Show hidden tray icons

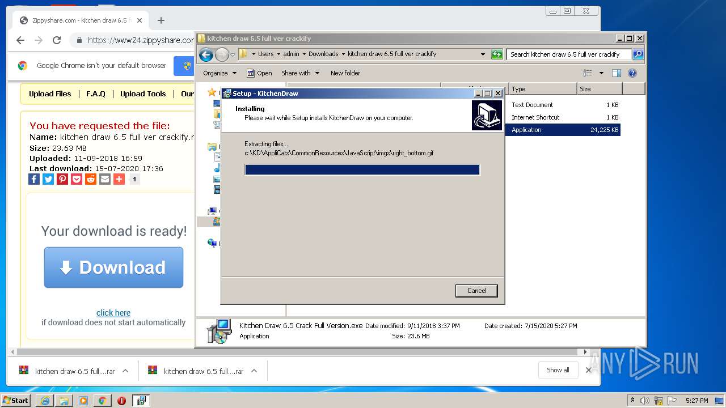pyautogui.click(x=632, y=400)
